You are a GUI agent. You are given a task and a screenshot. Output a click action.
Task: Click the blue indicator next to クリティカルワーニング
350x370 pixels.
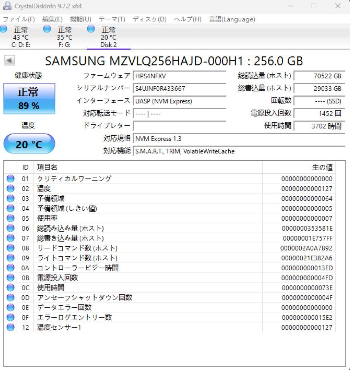click(x=10, y=178)
